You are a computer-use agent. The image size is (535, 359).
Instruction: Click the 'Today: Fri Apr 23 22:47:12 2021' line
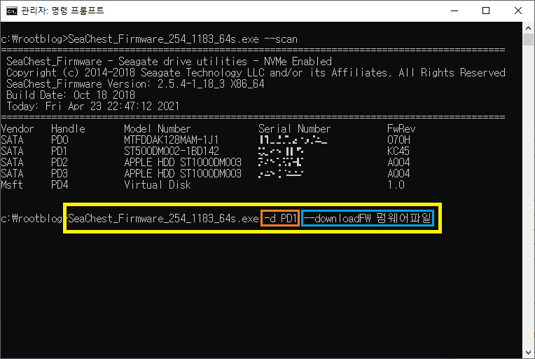pos(93,107)
